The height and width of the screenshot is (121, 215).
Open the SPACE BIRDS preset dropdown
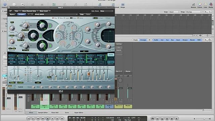56,14
